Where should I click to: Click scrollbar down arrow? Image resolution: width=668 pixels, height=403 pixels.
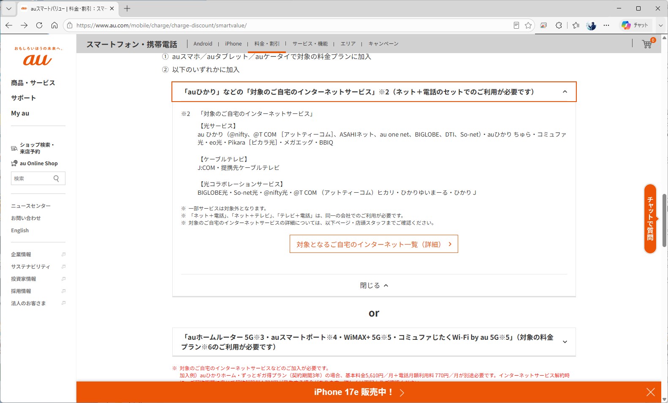(664, 399)
